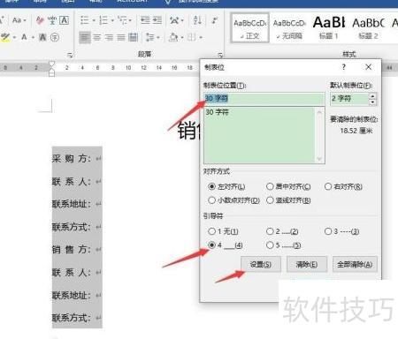Click the sort A-Z icon

(197, 20)
